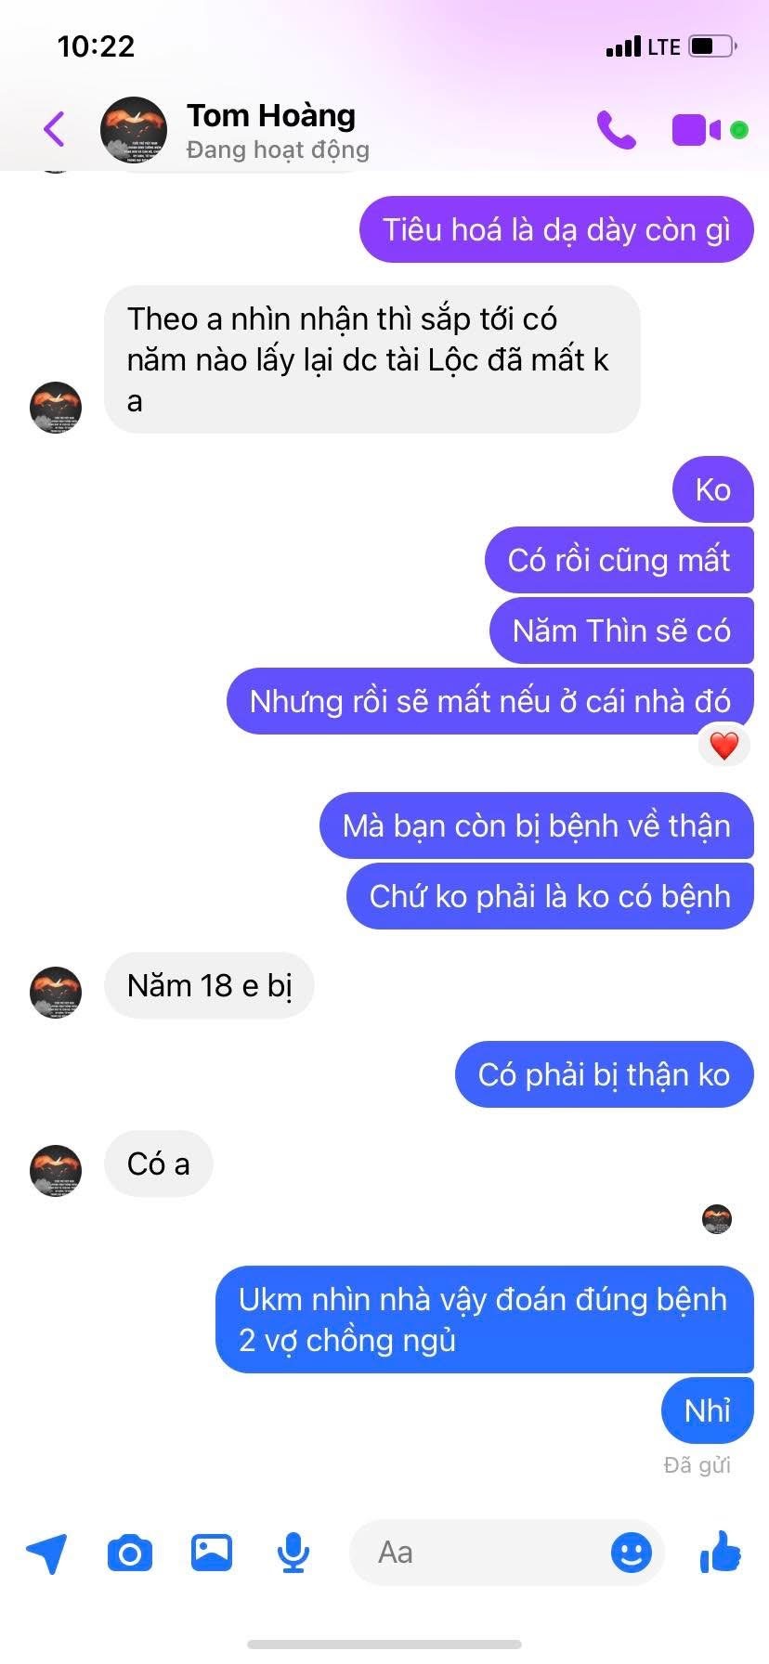Select message 'Năm Thìn sẽ có'
769x1664 pixels.
click(x=621, y=630)
